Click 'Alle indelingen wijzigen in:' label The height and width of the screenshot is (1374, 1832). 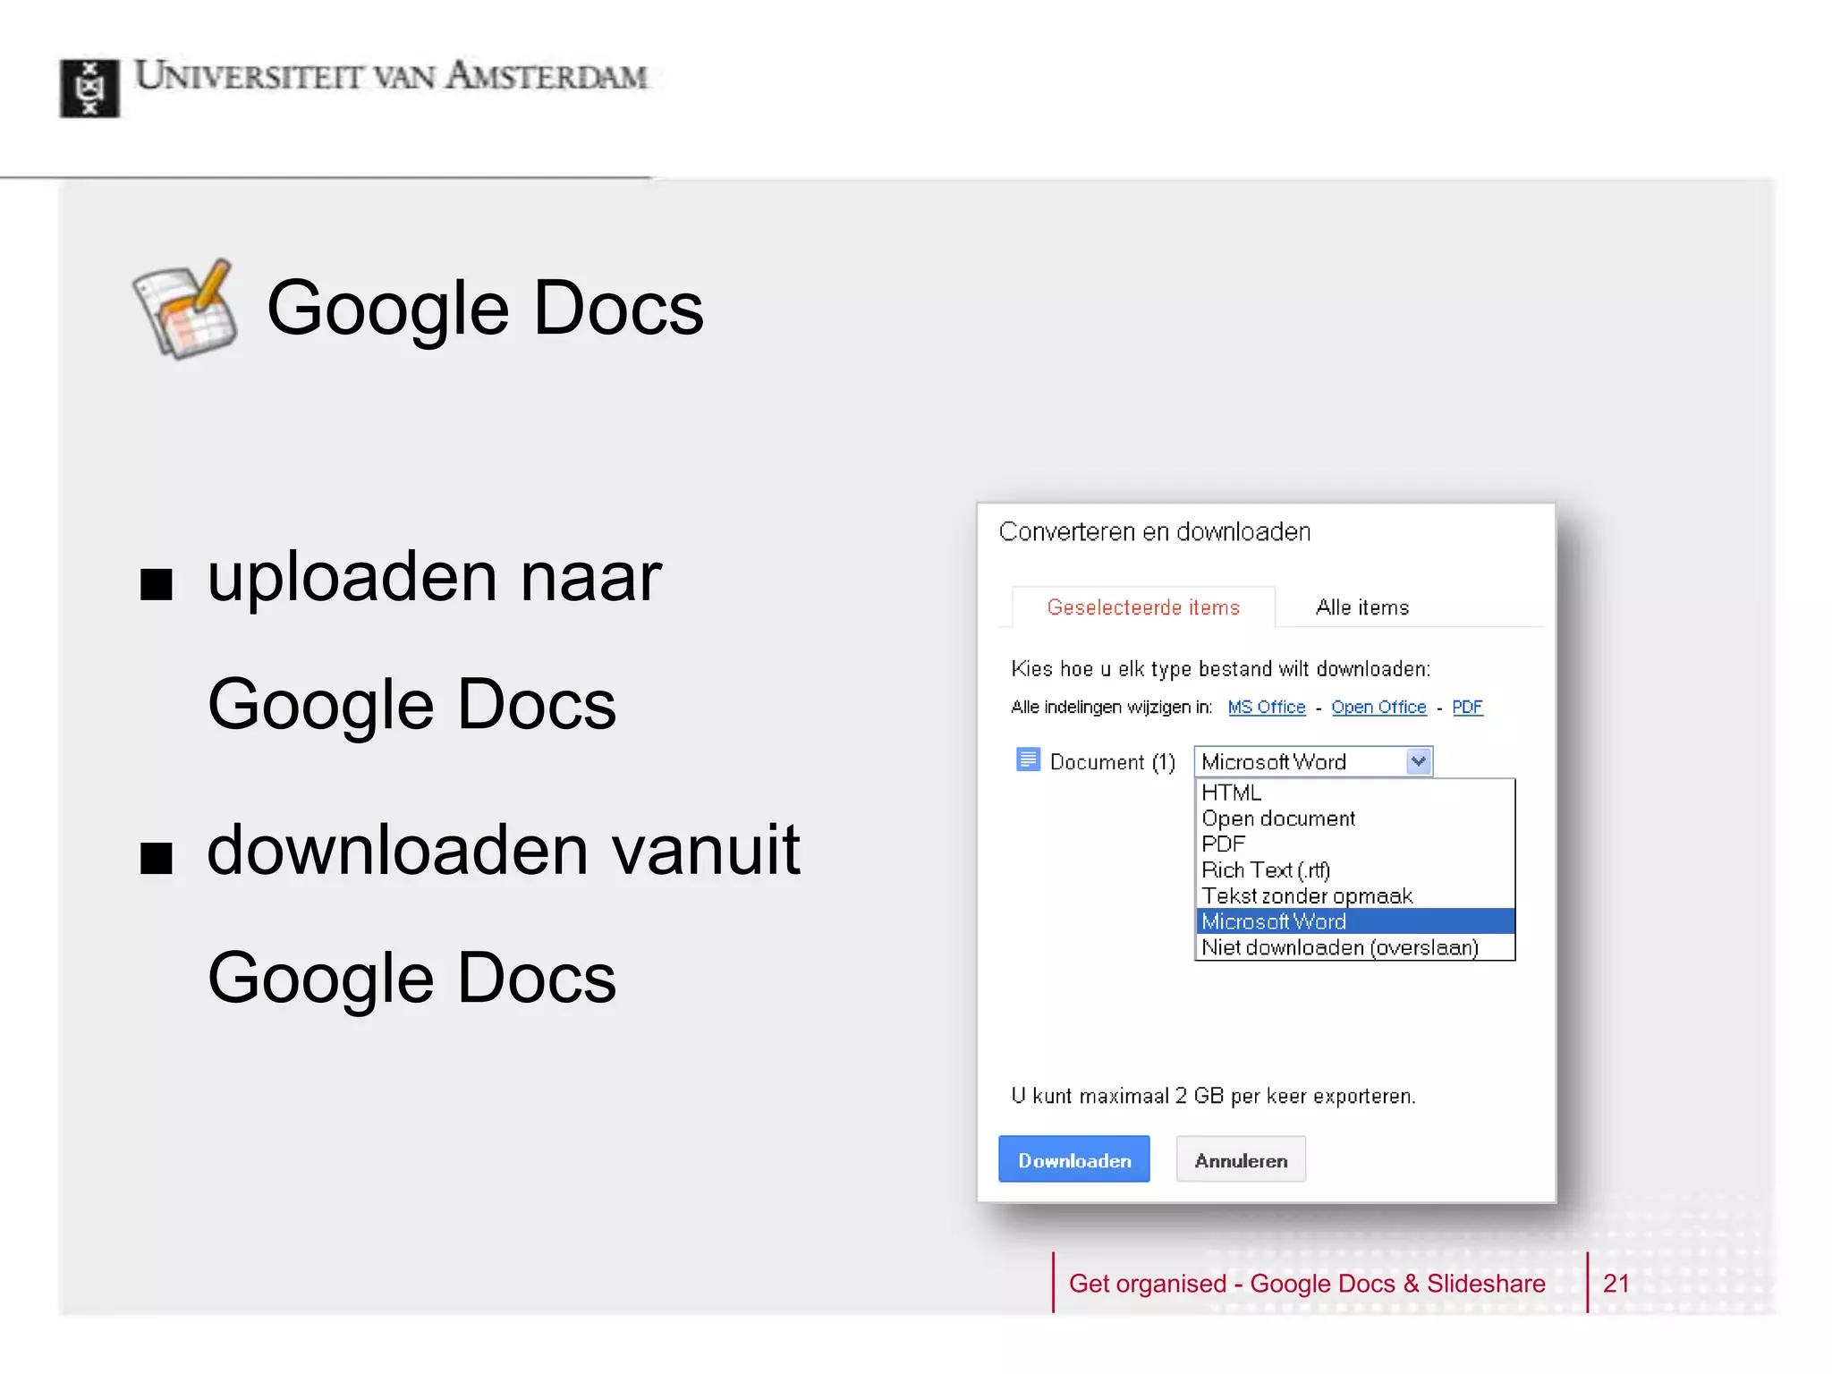pyautogui.click(x=1111, y=707)
